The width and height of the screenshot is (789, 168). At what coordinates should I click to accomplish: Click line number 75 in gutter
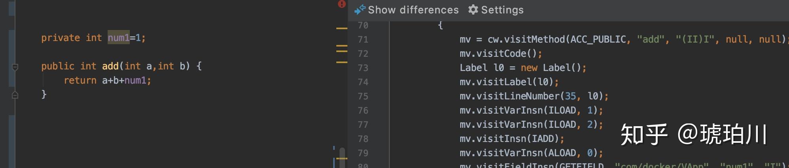pyautogui.click(x=363, y=96)
